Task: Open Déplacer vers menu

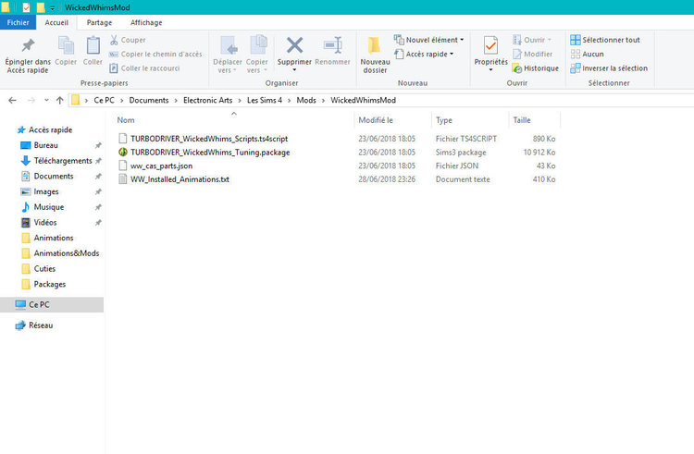Action: tap(228, 55)
